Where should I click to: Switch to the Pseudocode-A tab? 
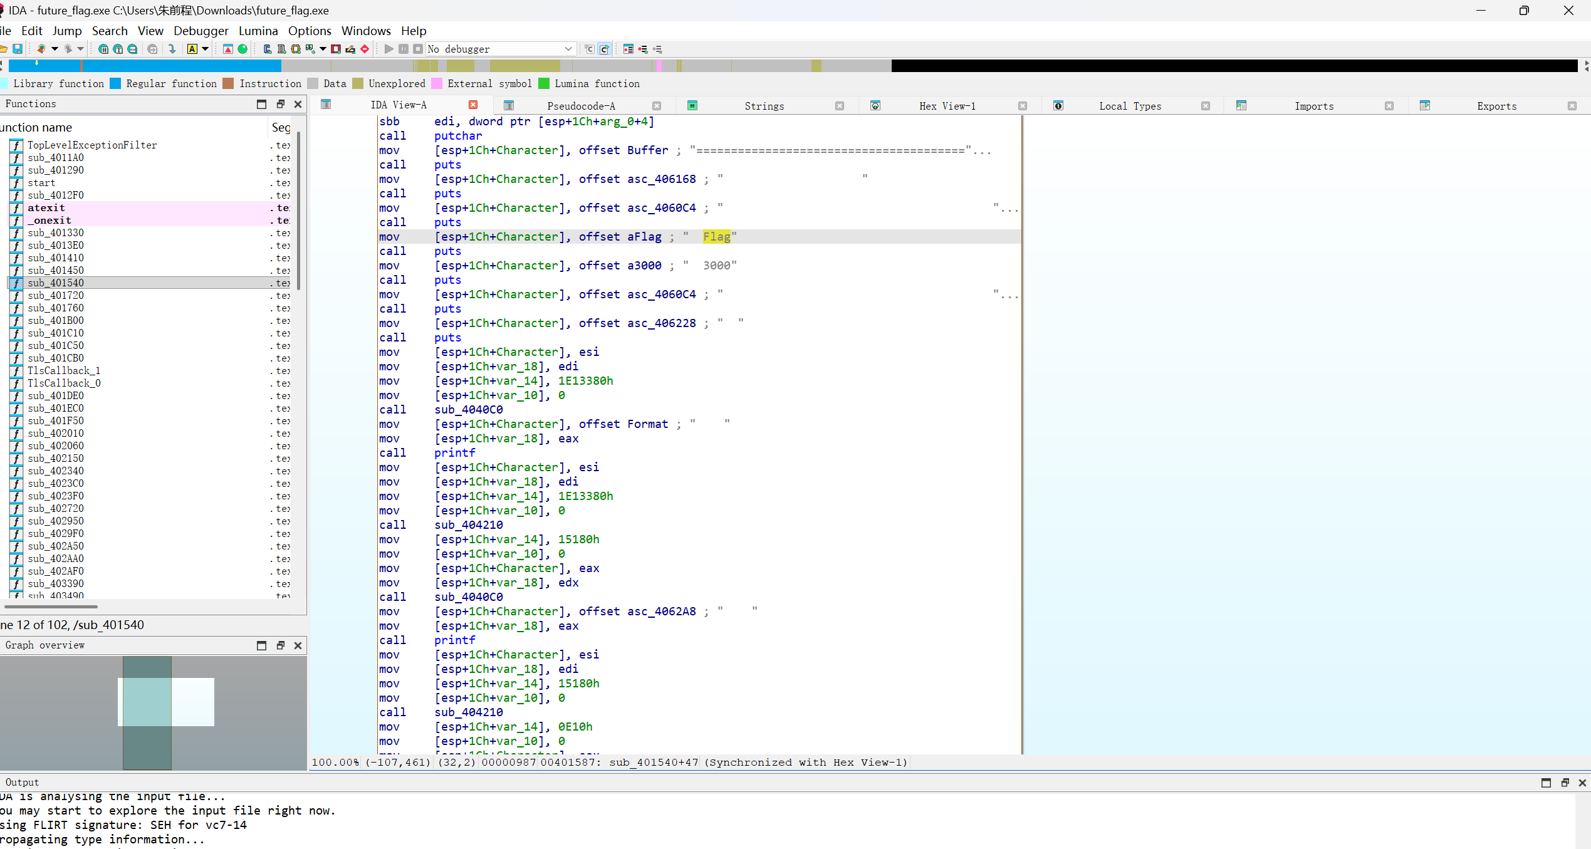coord(580,106)
